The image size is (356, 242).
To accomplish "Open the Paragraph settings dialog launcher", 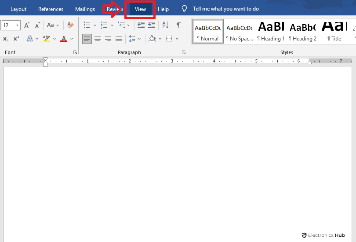I will tap(184, 52).
